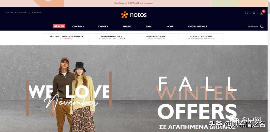Viewport: 270px width, 132px height.
Task: Click the ΠΟΛΥΚΑΤΑΣΤΗΜΑΤΑ link
Action: coord(15,13)
